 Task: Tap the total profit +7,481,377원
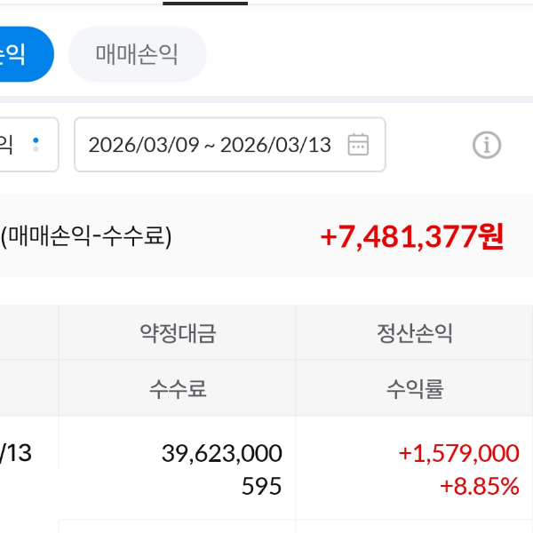tap(411, 236)
